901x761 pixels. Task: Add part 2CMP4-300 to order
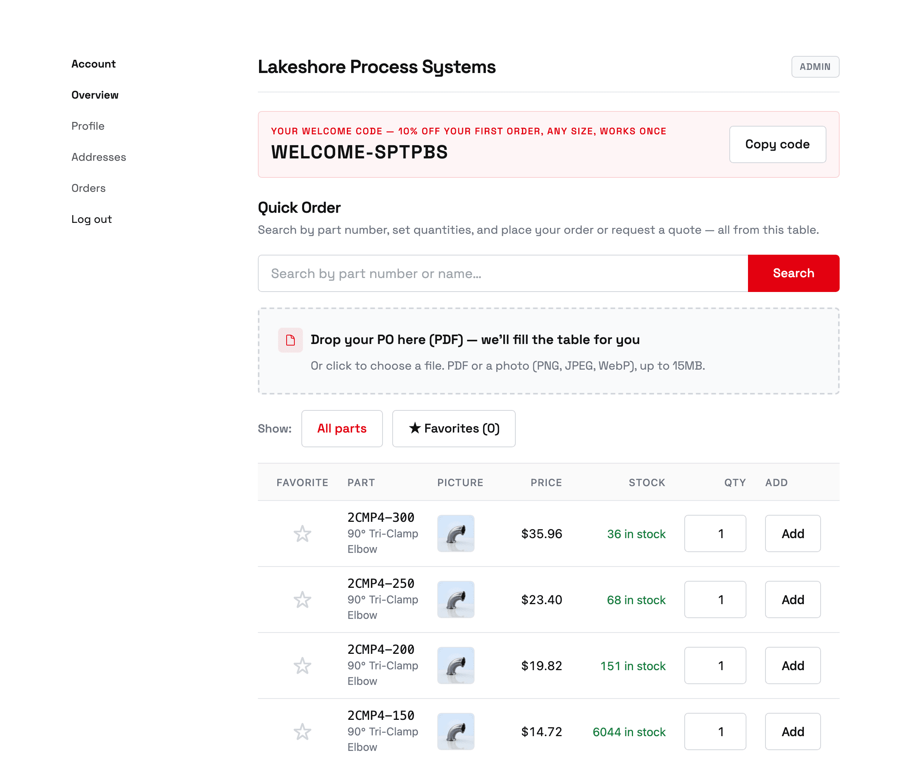point(793,533)
